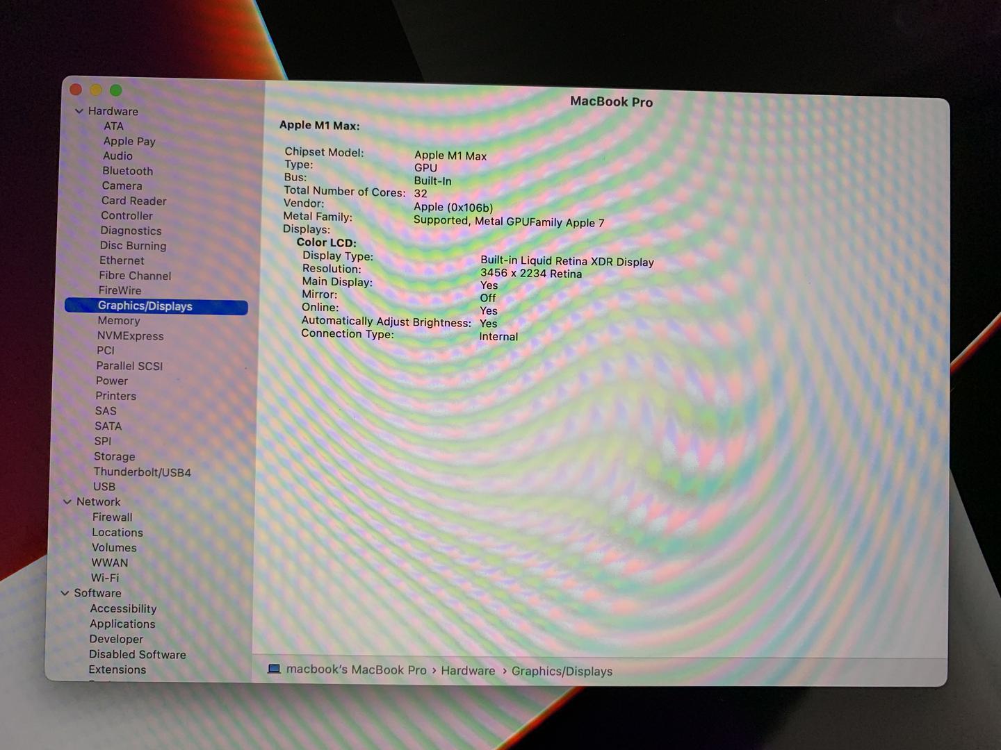Select Disc Burning in the sidebar
The height and width of the screenshot is (750, 1001).
[x=133, y=246]
